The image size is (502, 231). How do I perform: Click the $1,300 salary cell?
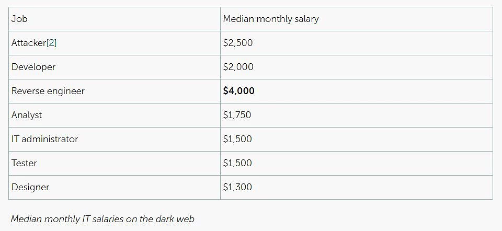[356, 187]
